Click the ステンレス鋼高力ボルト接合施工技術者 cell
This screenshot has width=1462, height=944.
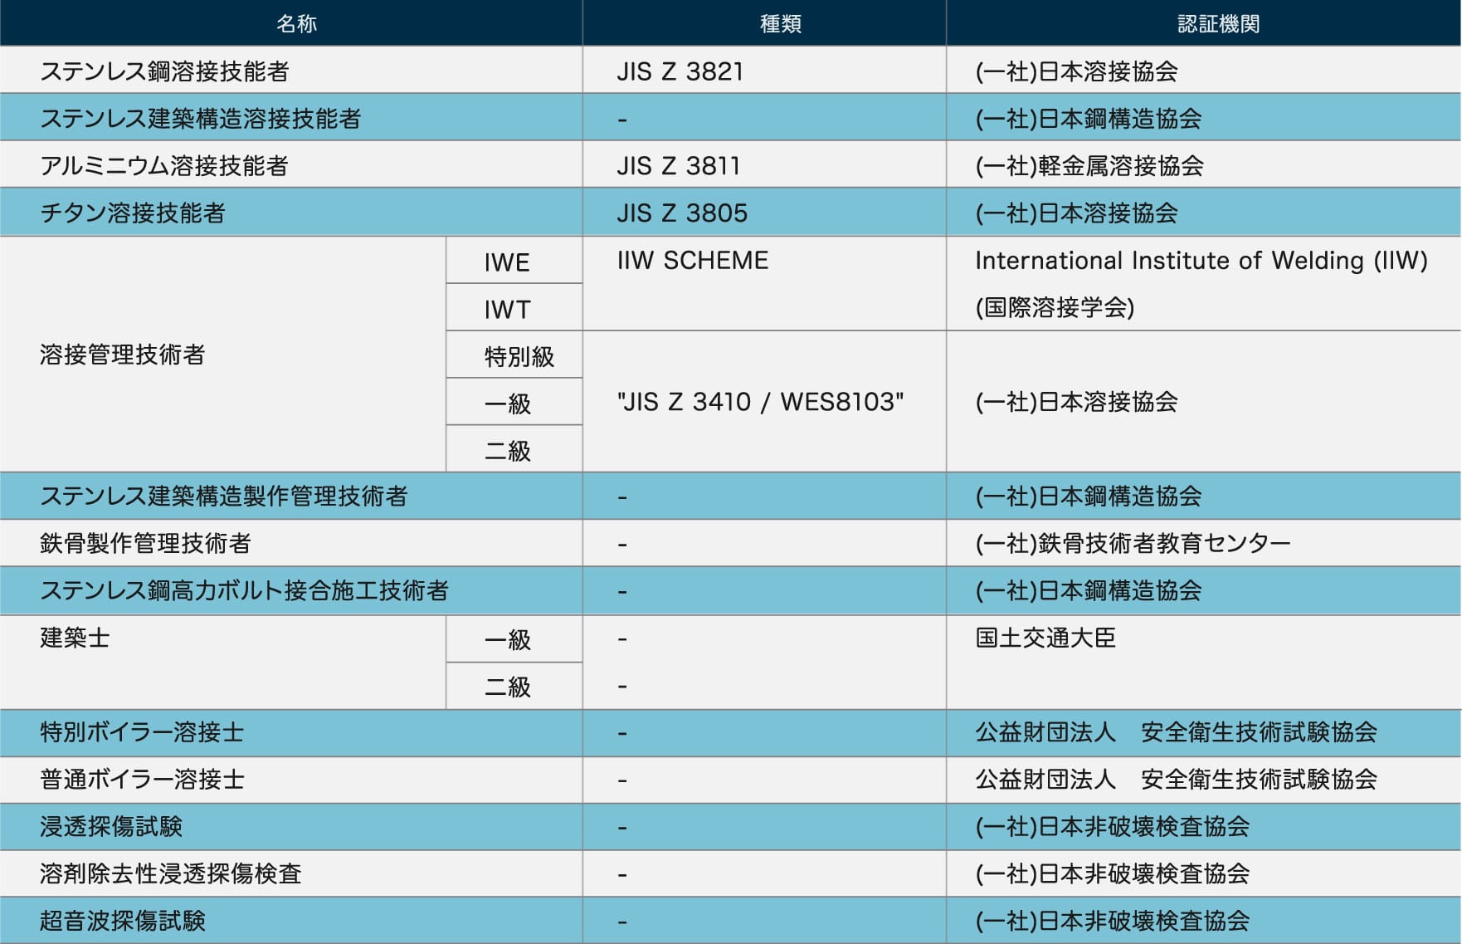point(291,591)
